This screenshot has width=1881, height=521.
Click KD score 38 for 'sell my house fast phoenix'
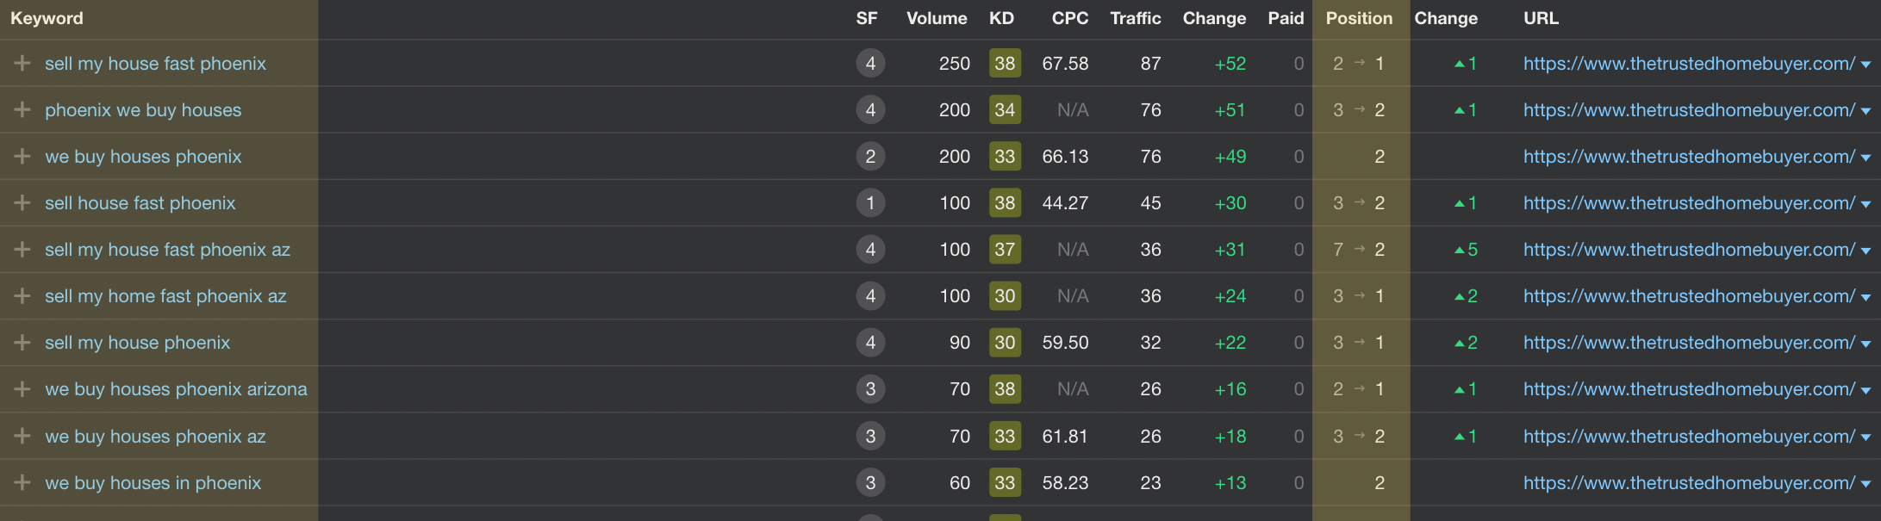point(1005,64)
